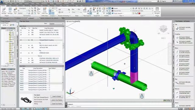Collapse the PLANT tree node
Image resolution: width=195 pixels, height=110 pixels.
[x=6, y=31]
